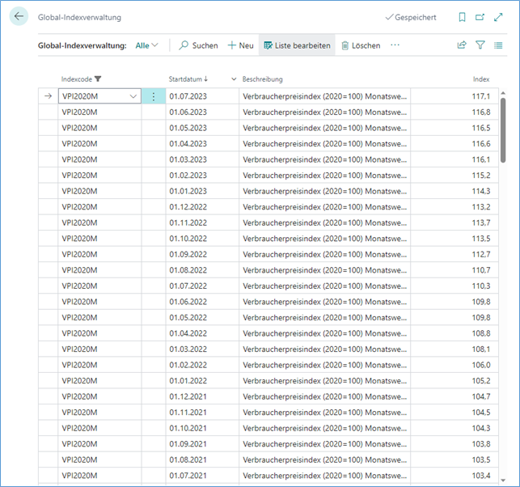Open the more options ellipsis menu
The height and width of the screenshot is (487, 520).
(395, 45)
